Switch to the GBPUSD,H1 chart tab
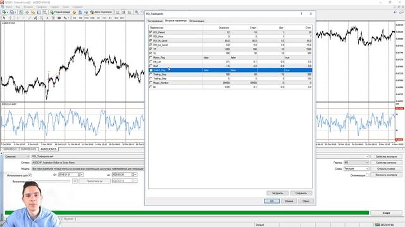The width and height of the screenshot is (405, 227). click(x=10, y=149)
